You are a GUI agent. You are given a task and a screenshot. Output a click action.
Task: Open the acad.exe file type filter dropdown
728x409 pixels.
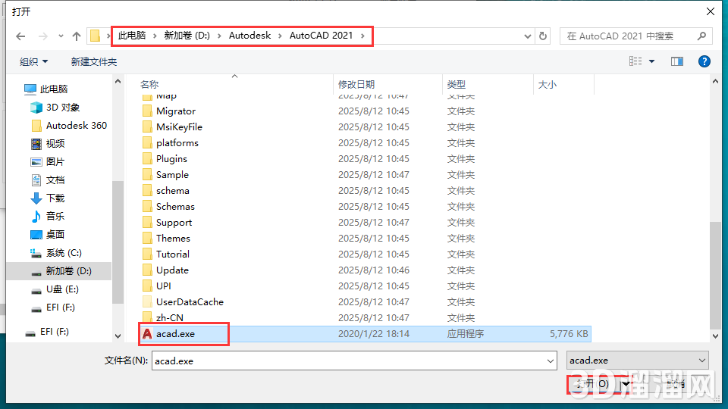click(x=638, y=361)
